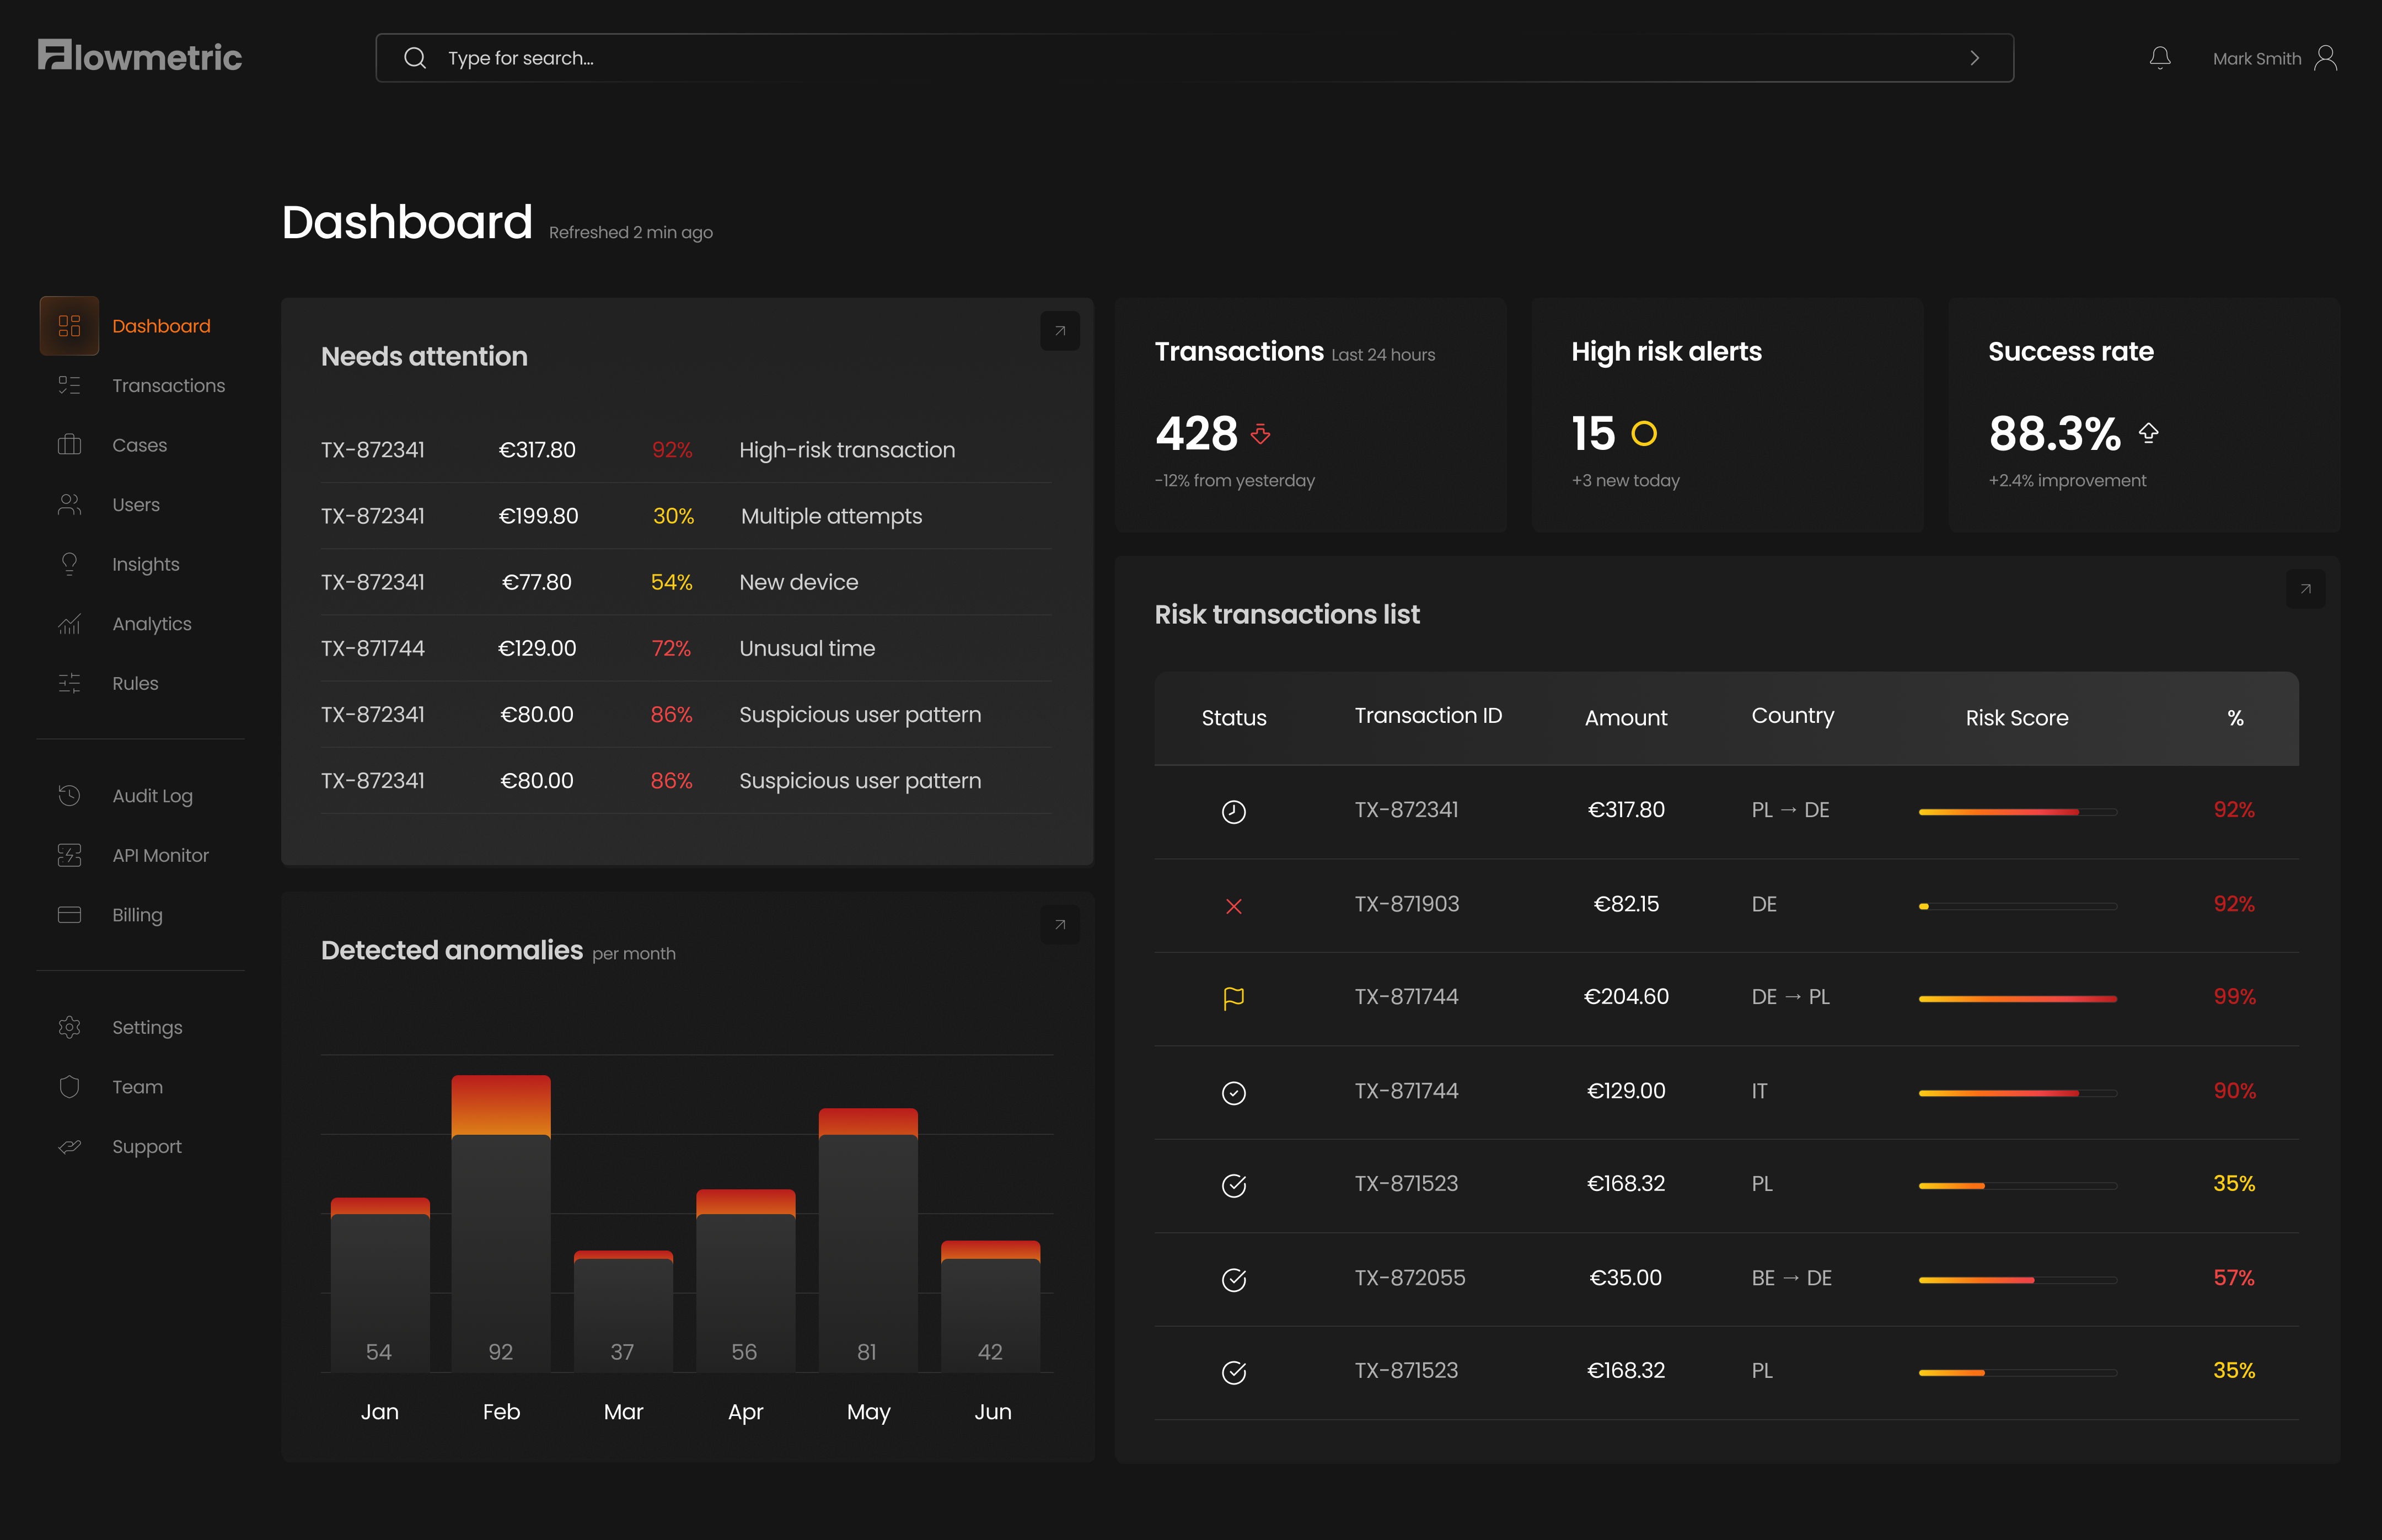
Task: Select the High-risk transaction row
Action: click(x=686, y=450)
